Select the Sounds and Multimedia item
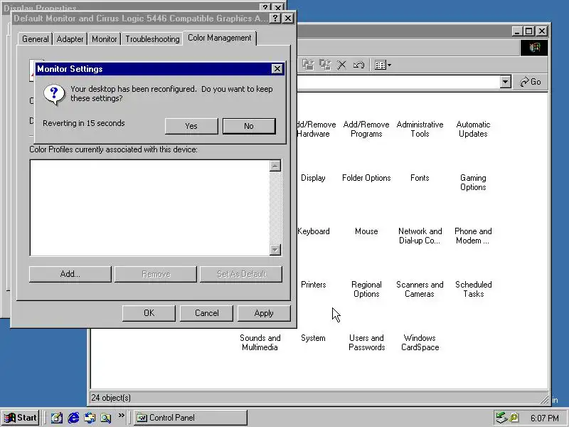Viewport: 569px width, 427px height. click(260, 342)
